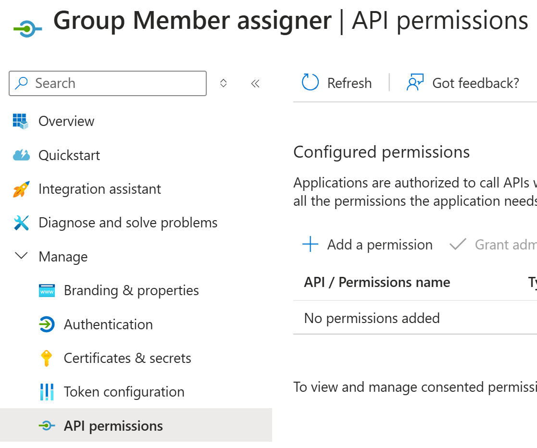Click Add a permission button
This screenshot has height=448, width=537.
click(367, 245)
